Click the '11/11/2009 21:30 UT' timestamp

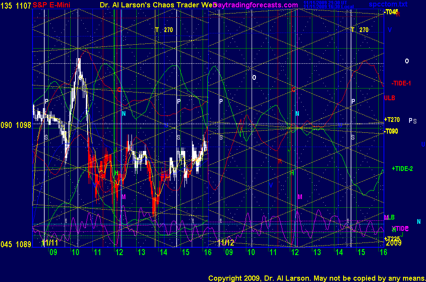[325, 3]
